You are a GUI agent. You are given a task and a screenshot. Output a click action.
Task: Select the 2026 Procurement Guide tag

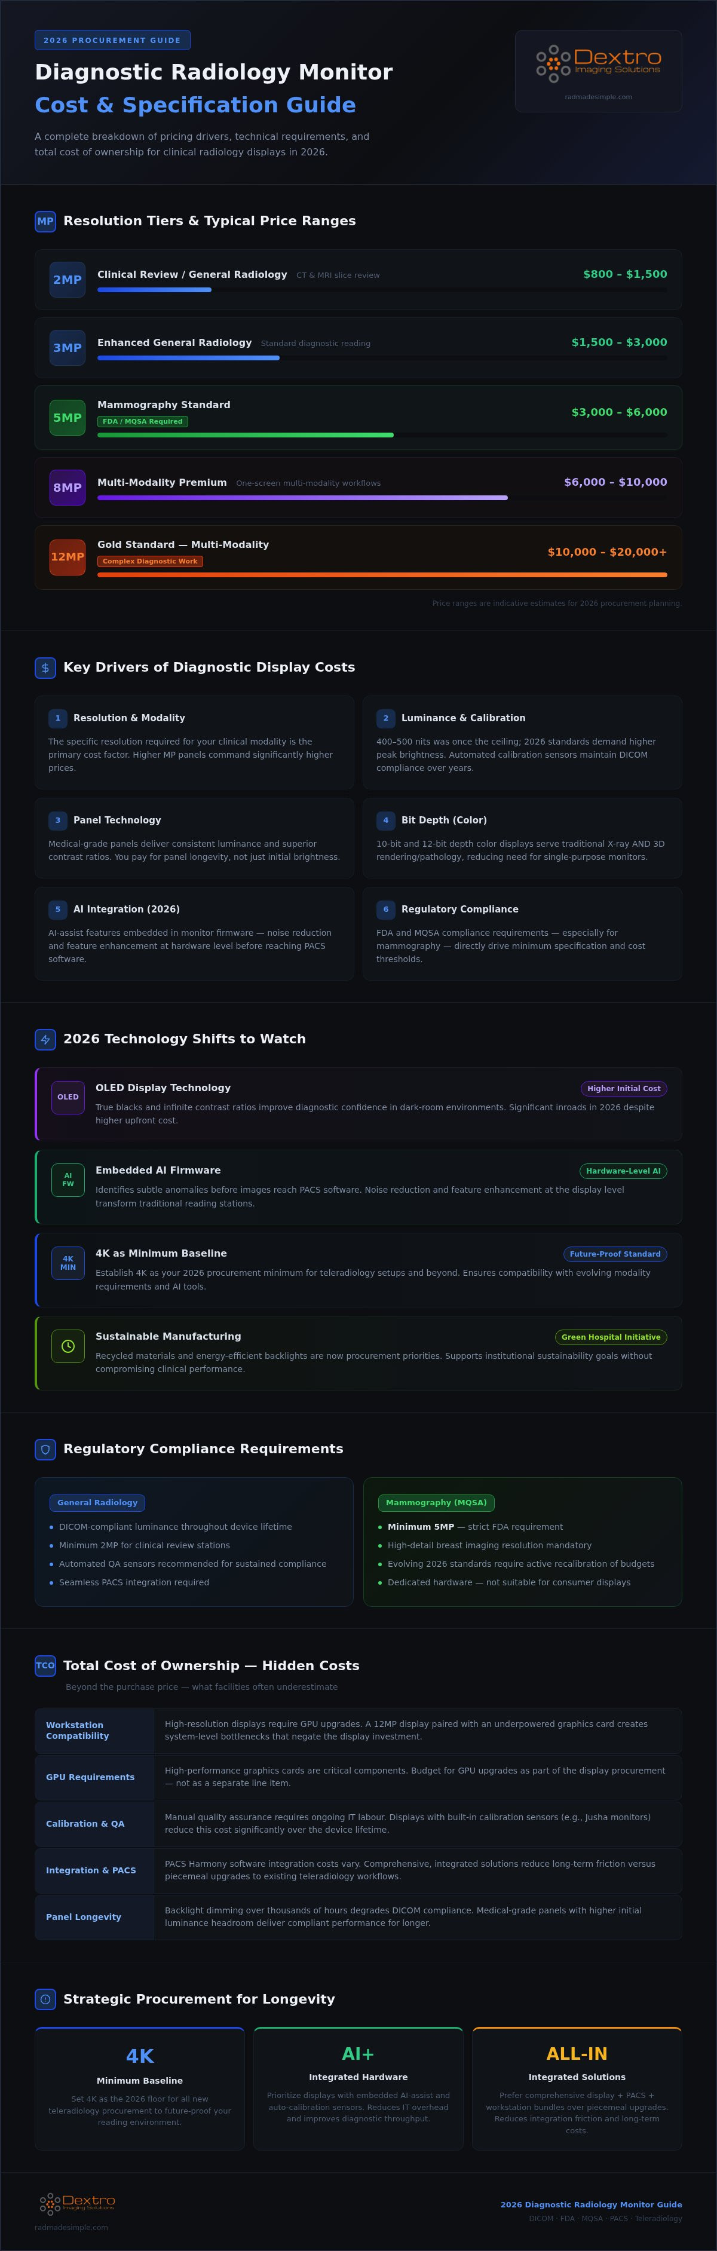113,40
